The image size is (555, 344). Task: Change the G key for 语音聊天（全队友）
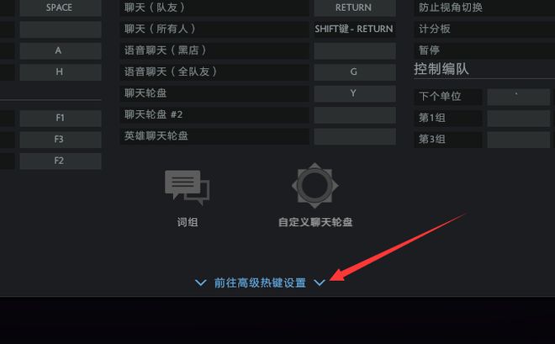tap(355, 71)
